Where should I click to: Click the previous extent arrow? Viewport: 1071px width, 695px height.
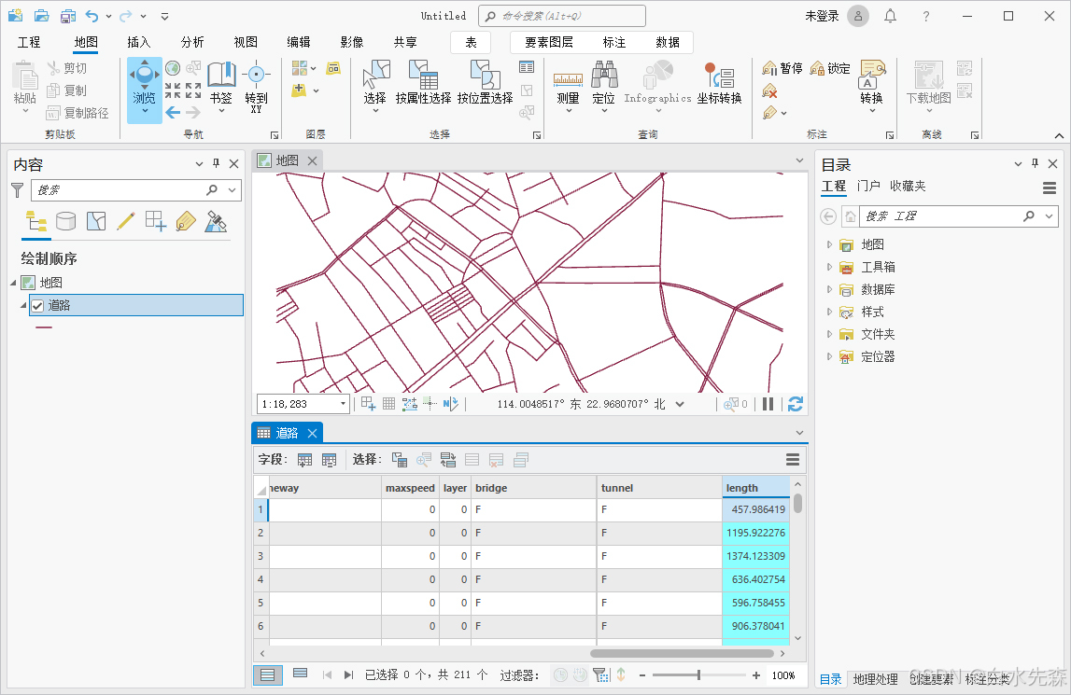tap(173, 113)
